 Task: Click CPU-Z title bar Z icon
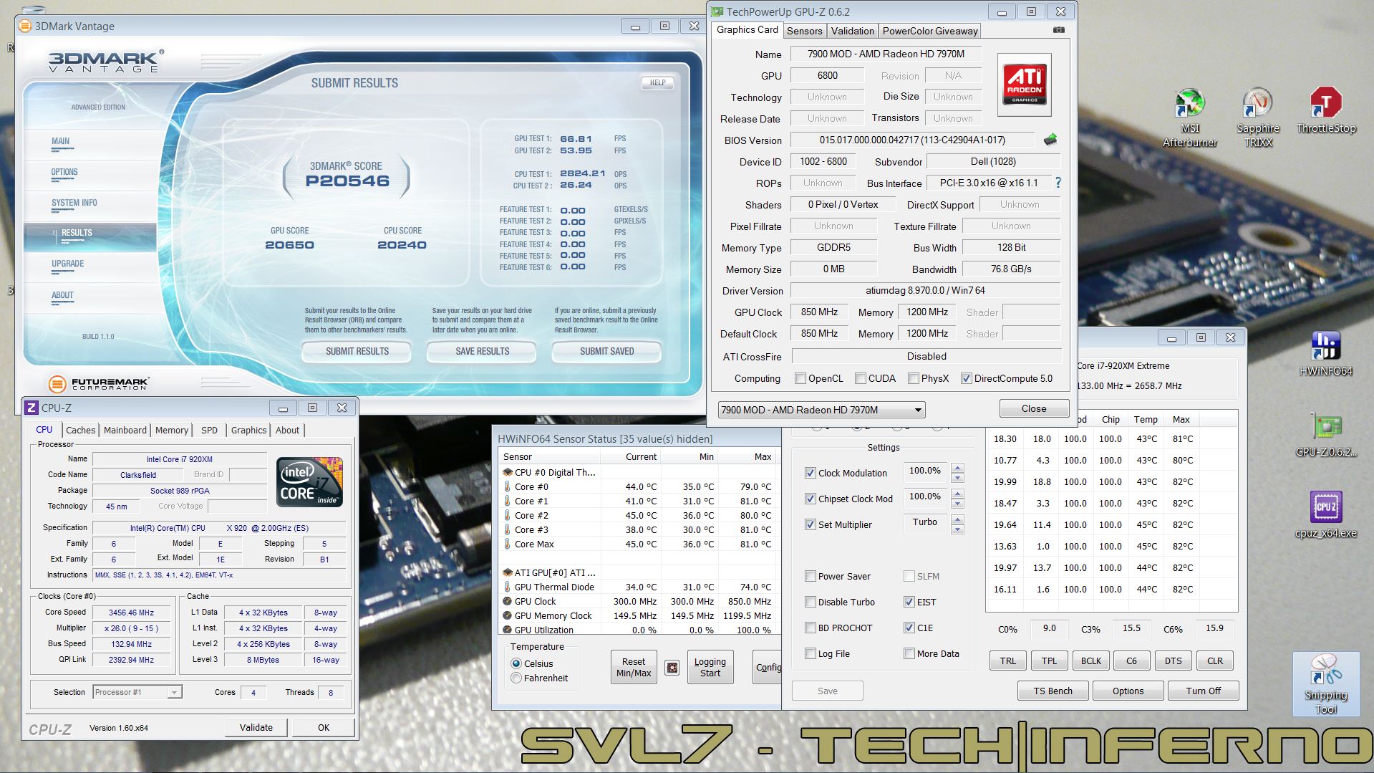pyautogui.click(x=32, y=408)
